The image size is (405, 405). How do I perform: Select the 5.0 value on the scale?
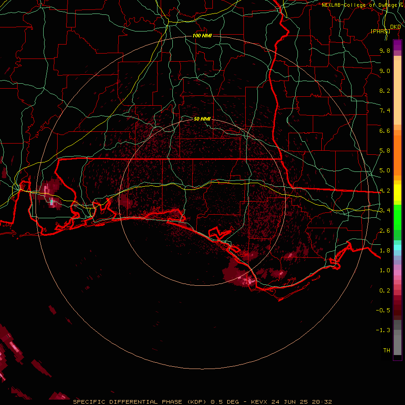pos(385,171)
